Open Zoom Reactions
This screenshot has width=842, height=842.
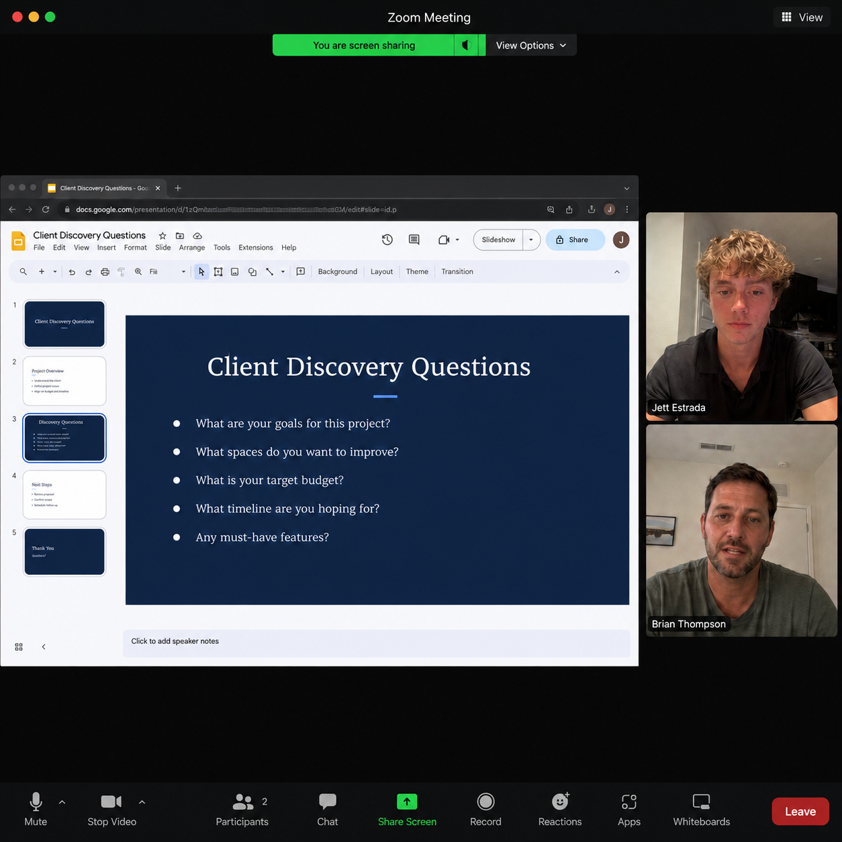coord(560,809)
